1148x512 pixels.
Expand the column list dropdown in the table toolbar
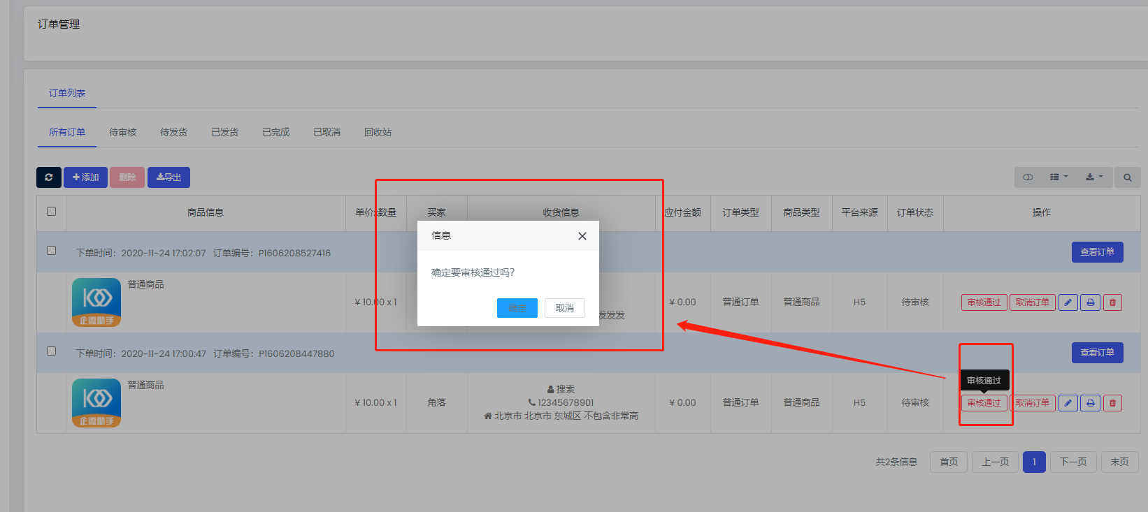pyautogui.click(x=1059, y=177)
